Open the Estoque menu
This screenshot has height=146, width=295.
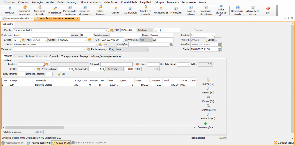click(x=159, y=2)
